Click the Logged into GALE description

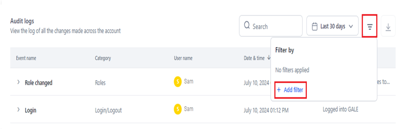pyautogui.click(x=341, y=109)
